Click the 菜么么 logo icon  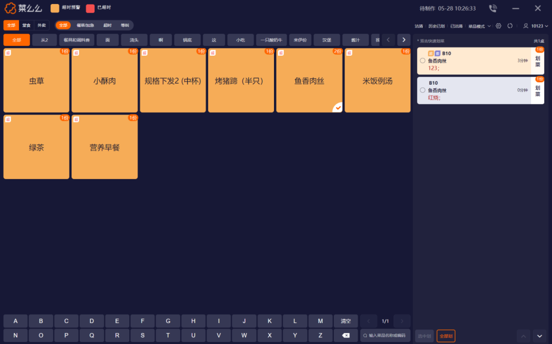pyautogui.click(x=10, y=8)
